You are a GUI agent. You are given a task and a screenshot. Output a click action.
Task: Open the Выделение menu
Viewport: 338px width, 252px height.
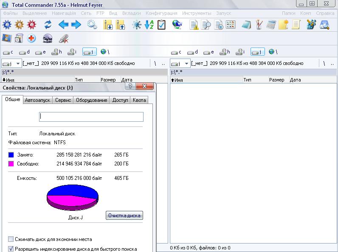(x=35, y=13)
